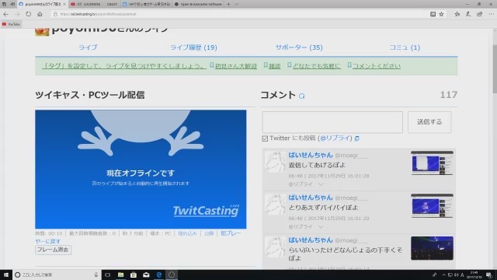Open Windows Start menu

6,275
